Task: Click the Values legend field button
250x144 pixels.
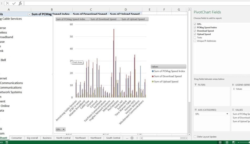Action: pos(168,66)
